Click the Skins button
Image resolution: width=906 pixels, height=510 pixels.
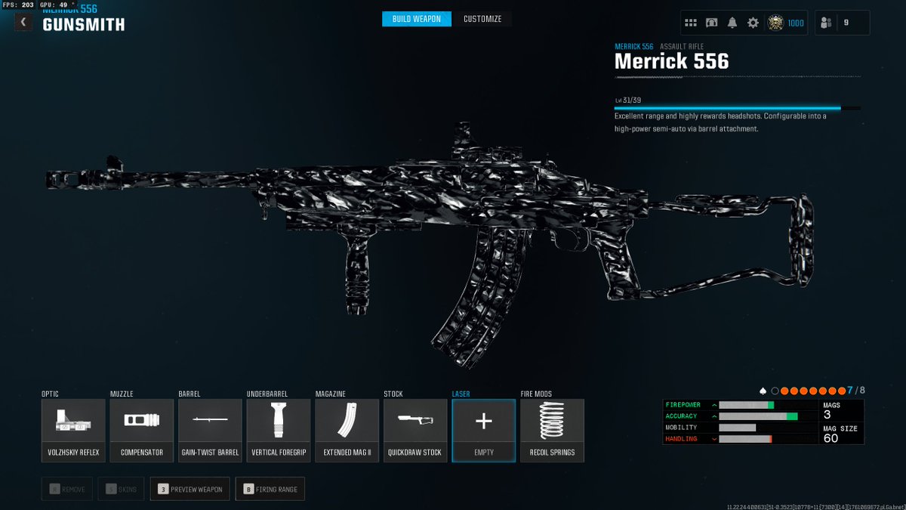pos(122,489)
